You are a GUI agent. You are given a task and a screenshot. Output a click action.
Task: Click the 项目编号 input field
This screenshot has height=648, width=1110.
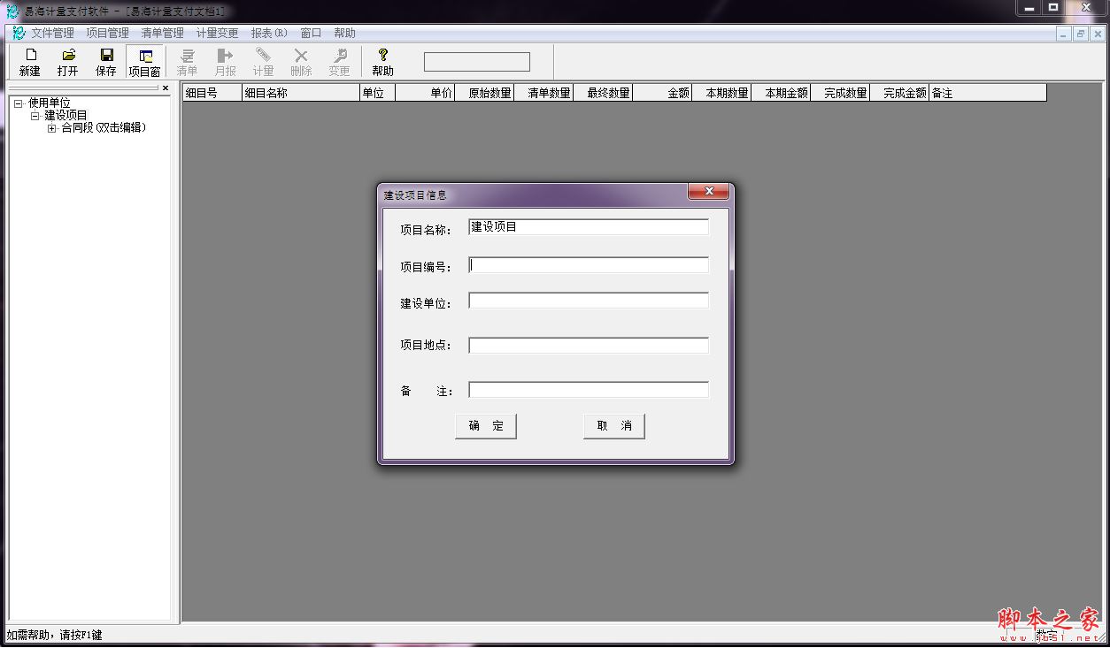point(589,265)
